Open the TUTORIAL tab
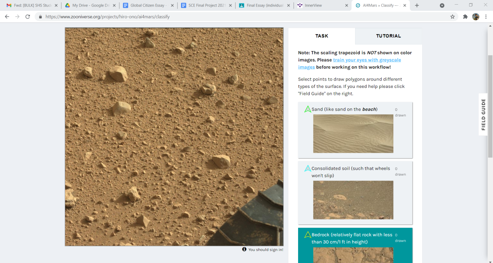 point(388,36)
